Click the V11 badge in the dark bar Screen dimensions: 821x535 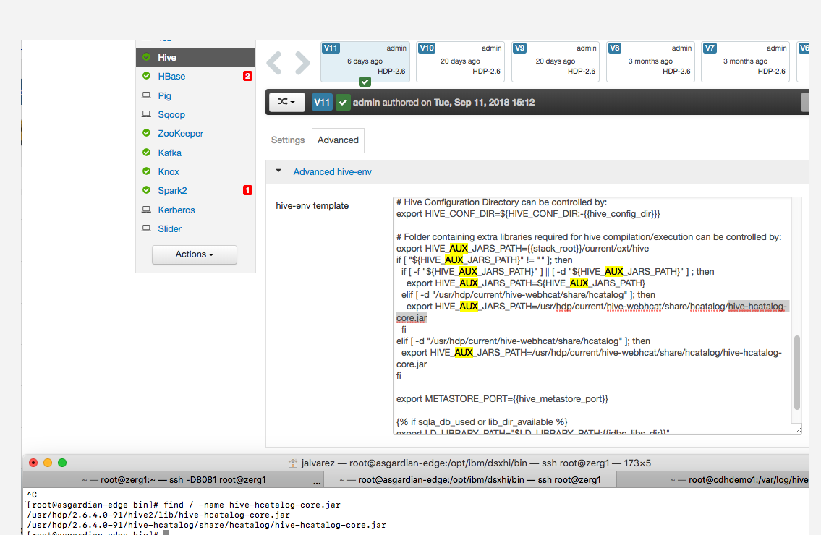point(322,103)
